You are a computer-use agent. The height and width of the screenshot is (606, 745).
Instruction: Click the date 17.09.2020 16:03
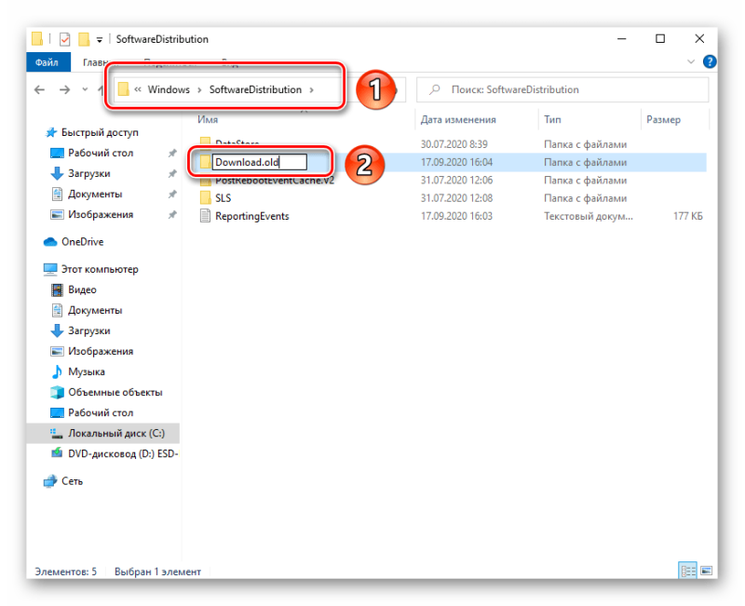coord(456,216)
